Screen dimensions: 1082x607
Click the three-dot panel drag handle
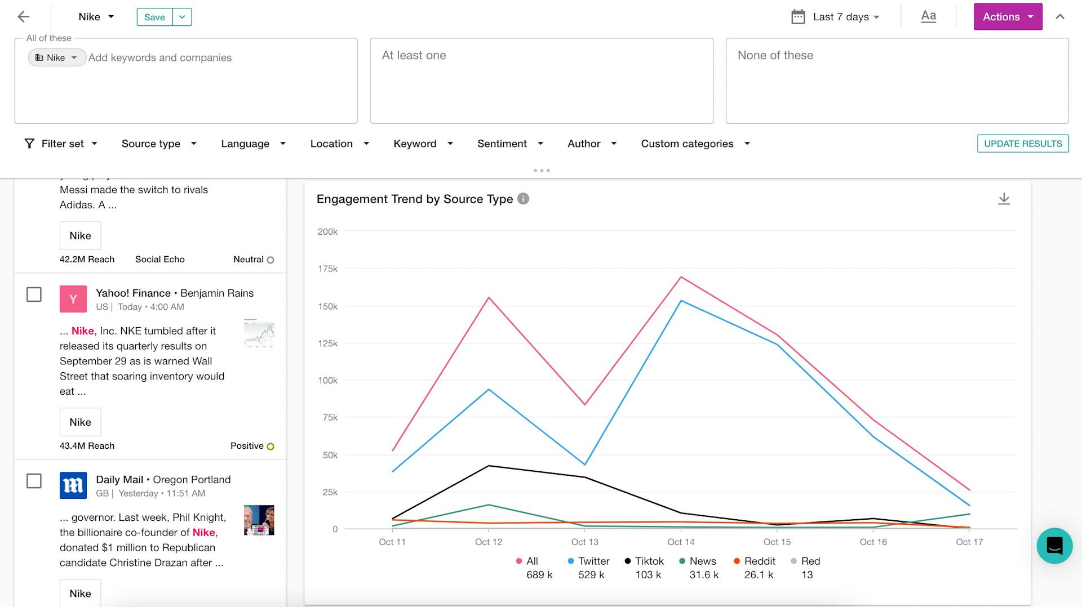542,170
